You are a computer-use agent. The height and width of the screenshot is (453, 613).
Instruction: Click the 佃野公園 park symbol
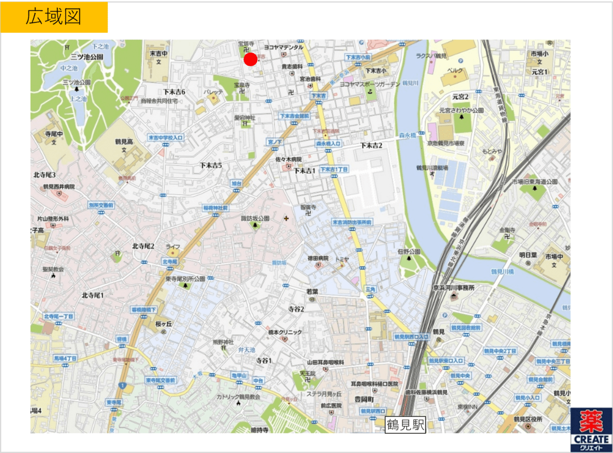[x=408, y=259]
